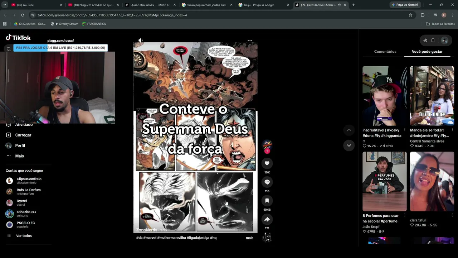Open the 'TU É DE ONDE?' video thumbnail
The image size is (458, 258).
point(432,96)
